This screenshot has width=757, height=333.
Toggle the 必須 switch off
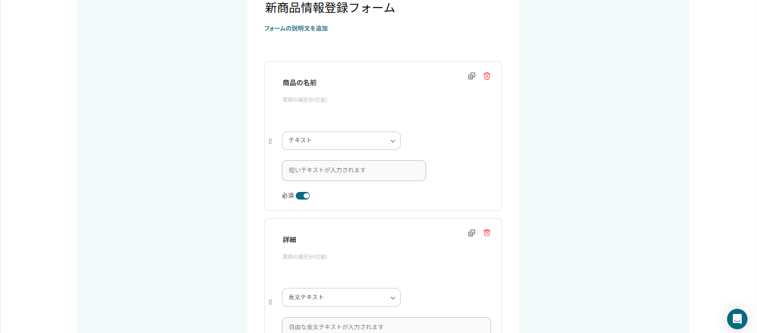303,196
